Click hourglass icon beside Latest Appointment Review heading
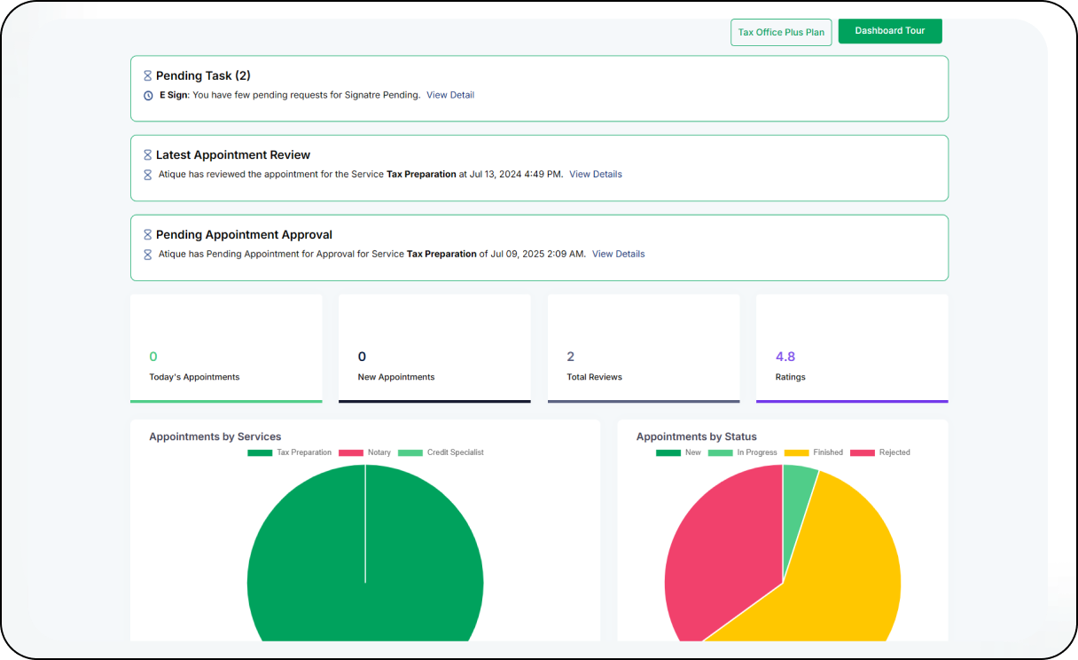The height and width of the screenshot is (660, 1078). (147, 155)
